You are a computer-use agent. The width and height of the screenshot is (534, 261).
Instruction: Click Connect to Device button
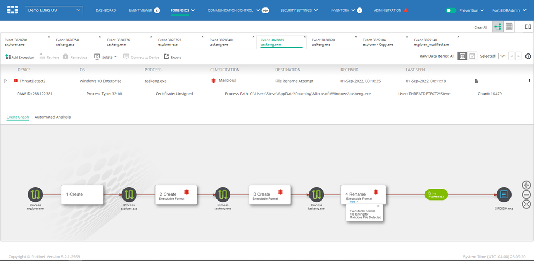pyautogui.click(x=141, y=57)
